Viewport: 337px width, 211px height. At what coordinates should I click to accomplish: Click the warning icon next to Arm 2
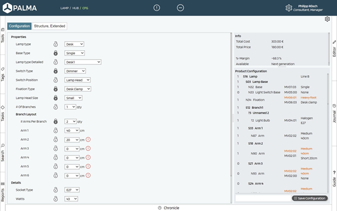[88, 140]
